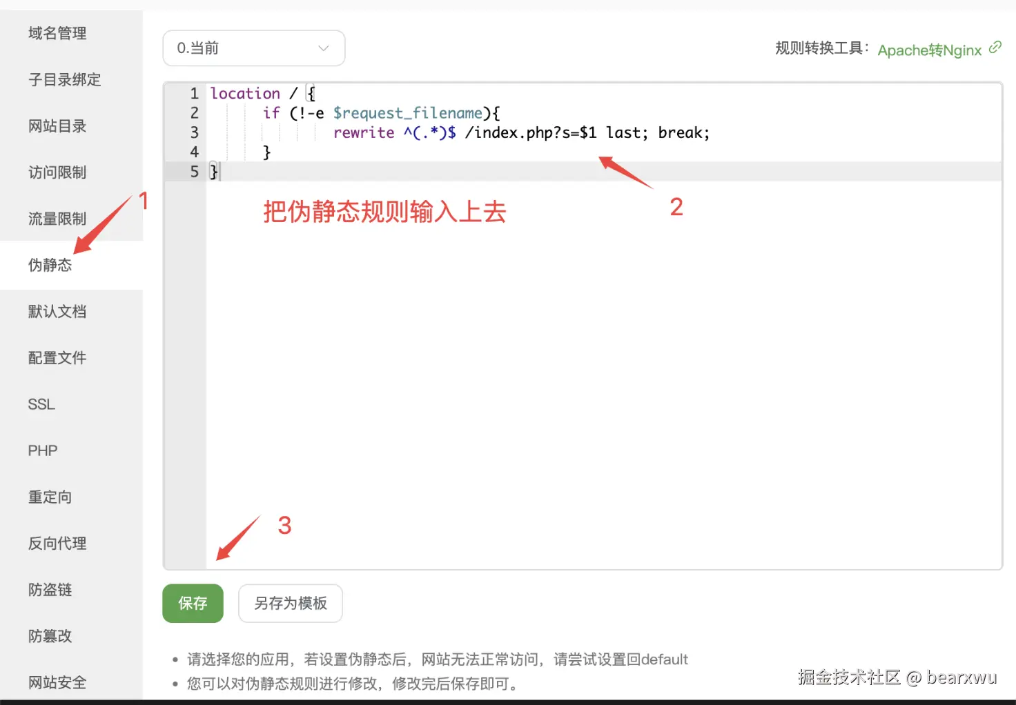This screenshot has width=1016, height=705.
Task: Click the external link icon beside Apache转Nginx
Action: (x=995, y=47)
